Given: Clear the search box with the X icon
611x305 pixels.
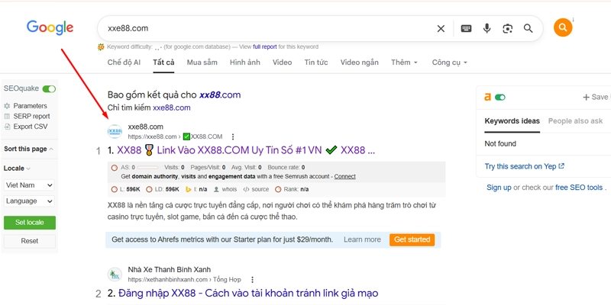Looking at the screenshot, I should [441, 29].
